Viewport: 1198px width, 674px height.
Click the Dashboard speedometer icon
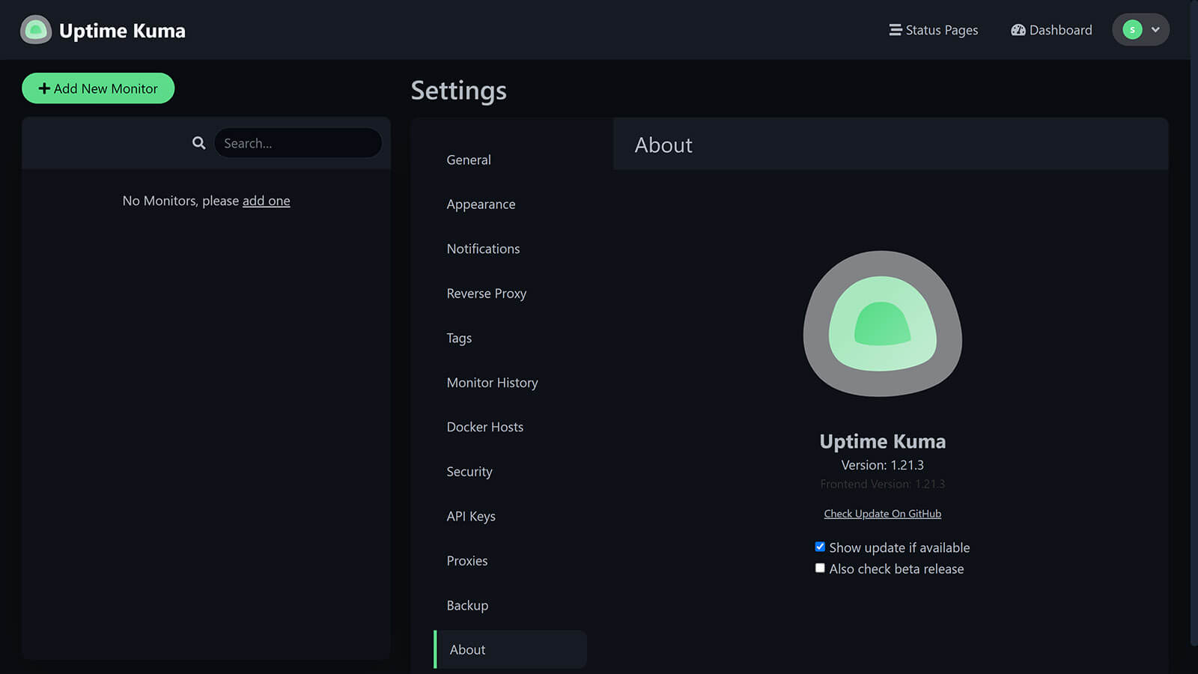pos(1018,30)
